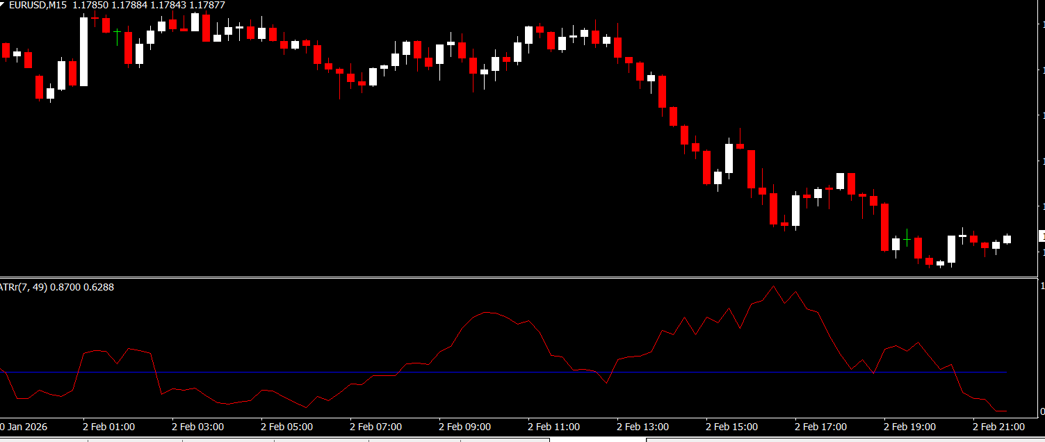The height and width of the screenshot is (442, 1045).
Task: Click the 2 Feb 21:00 time label
Action: tap(998, 427)
